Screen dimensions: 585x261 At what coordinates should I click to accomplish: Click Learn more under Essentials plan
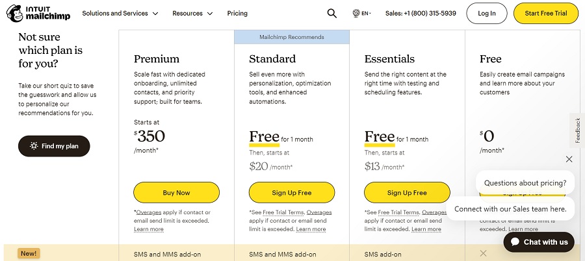(x=426, y=229)
